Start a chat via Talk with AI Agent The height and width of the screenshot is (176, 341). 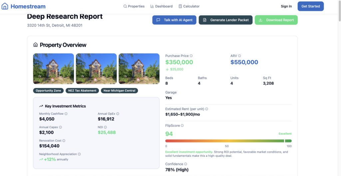point(174,20)
